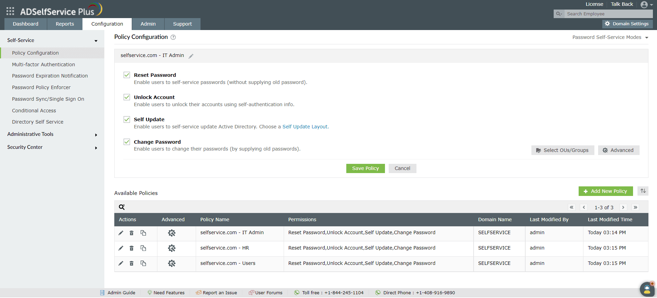Select Policy Configuration sidebar item

coord(52,53)
